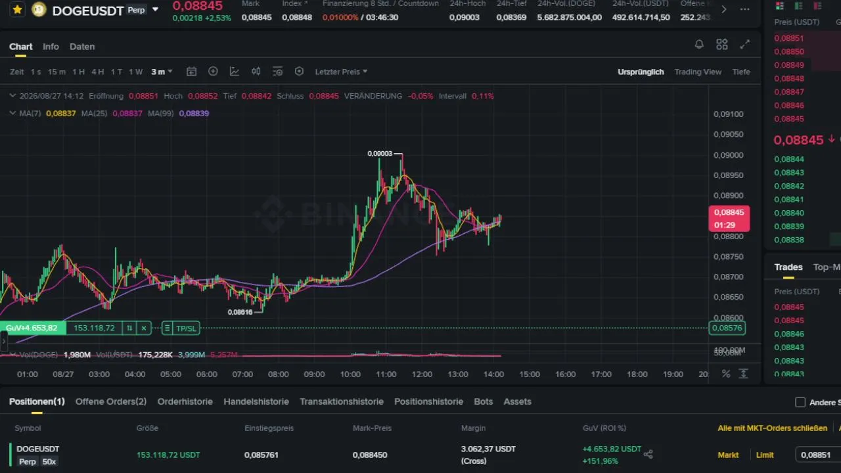Viewport: 841px width, 473px height.
Task: Switch to Trading View chart
Action: click(698, 72)
